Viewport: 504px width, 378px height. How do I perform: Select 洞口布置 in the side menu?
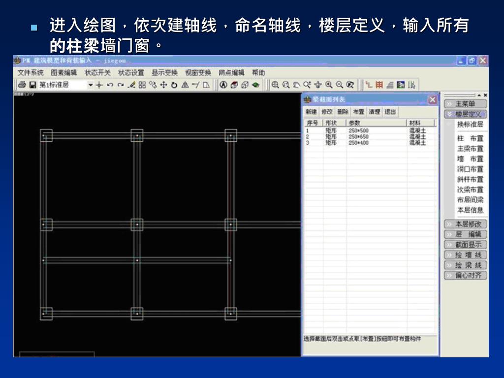(470, 169)
